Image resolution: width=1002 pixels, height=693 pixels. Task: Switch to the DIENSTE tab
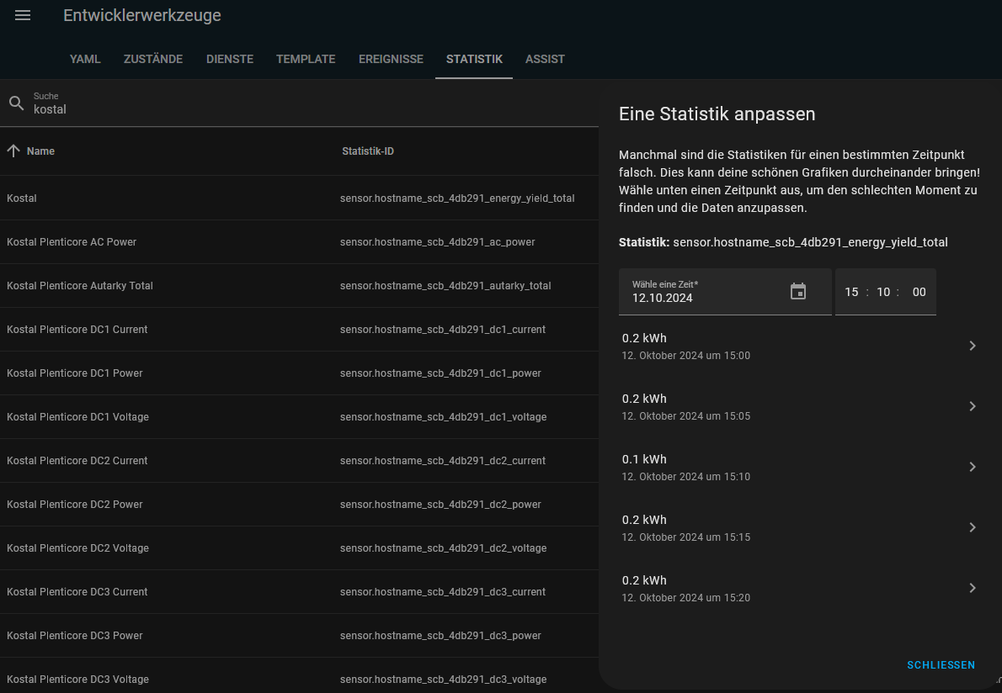point(229,60)
